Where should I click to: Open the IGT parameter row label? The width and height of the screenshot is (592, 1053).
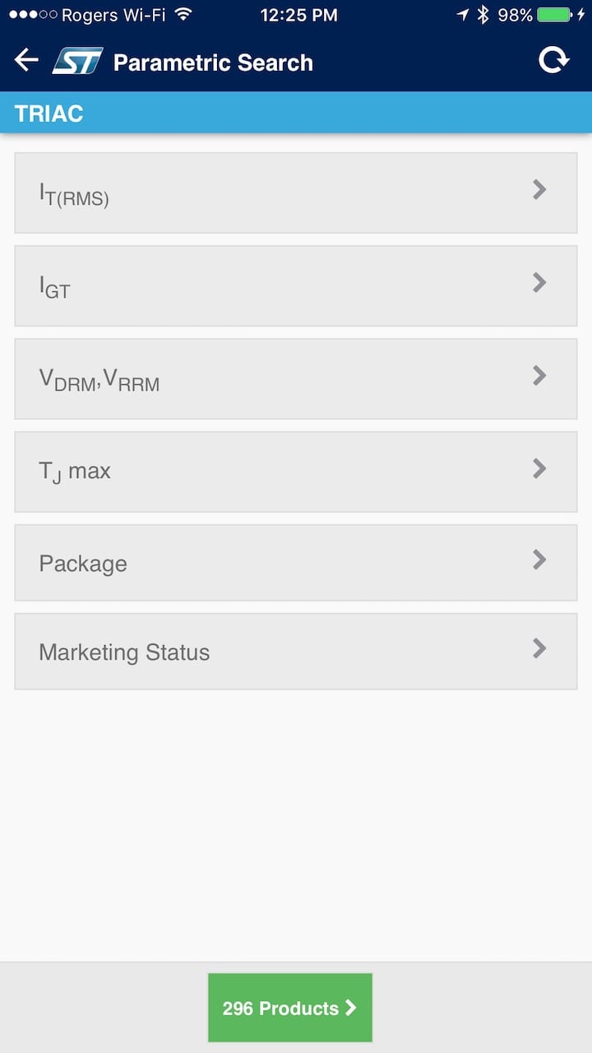click(55, 287)
